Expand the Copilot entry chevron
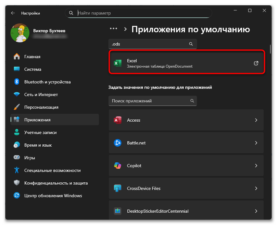Image resolution: width=277 pixels, height=225 pixels. point(256,166)
